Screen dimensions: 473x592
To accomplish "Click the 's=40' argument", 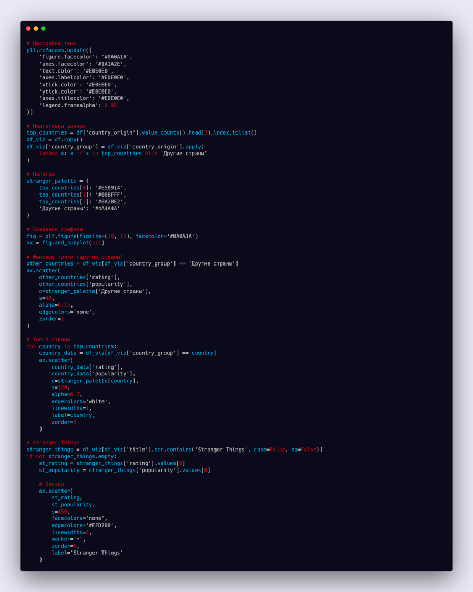I will 47,298.
